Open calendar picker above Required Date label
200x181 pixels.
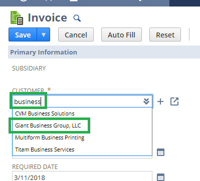tap(160, 152)
